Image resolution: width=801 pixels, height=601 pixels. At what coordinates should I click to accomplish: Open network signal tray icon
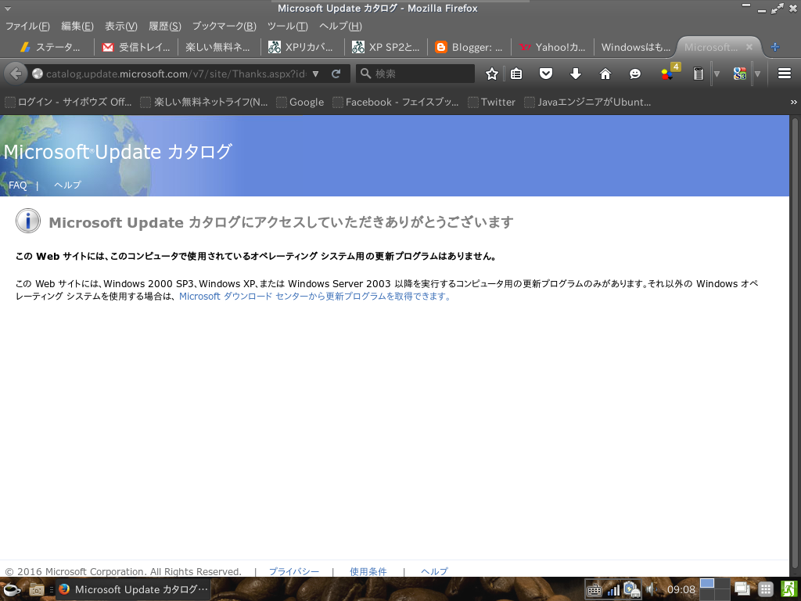613,590
